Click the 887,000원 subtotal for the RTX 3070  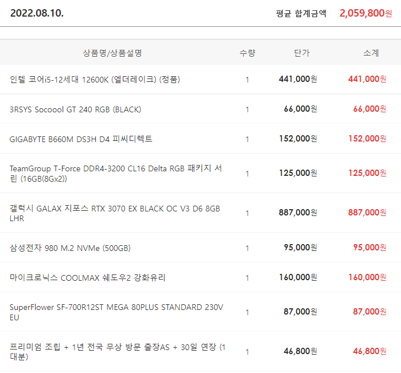tap(367, 213)
